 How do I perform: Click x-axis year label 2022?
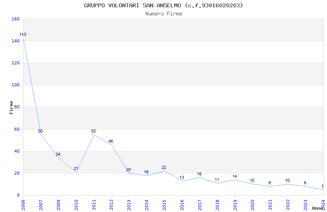288,205
